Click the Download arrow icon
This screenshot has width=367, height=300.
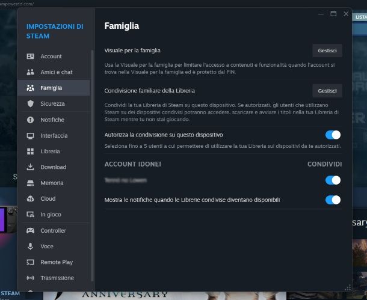(30, 167)
